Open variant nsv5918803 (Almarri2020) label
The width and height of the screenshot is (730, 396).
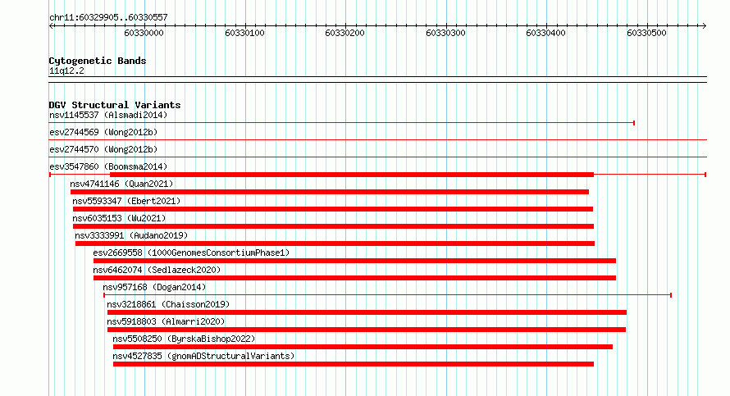(166, 321)
